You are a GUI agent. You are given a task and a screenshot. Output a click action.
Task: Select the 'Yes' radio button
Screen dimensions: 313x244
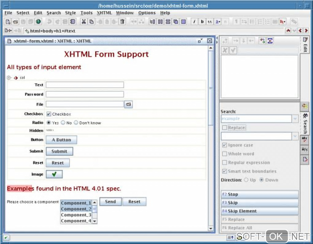click(x=48, y=122)
